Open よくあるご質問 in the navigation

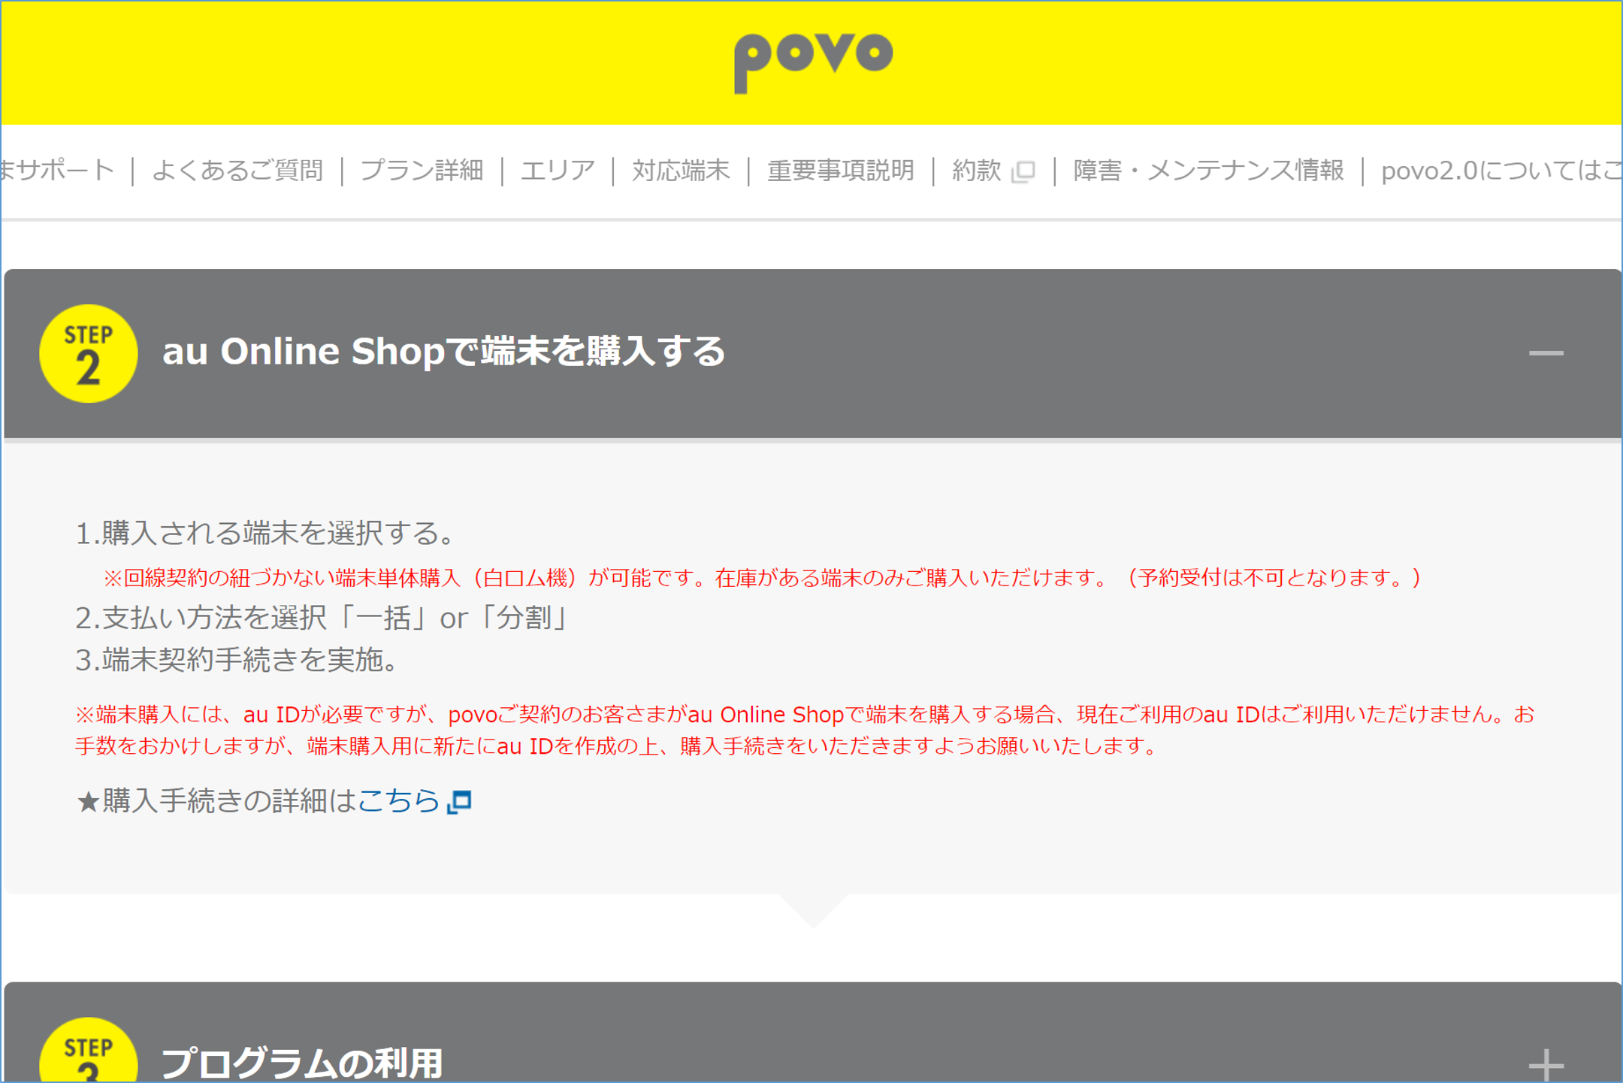tap(237, 171)
